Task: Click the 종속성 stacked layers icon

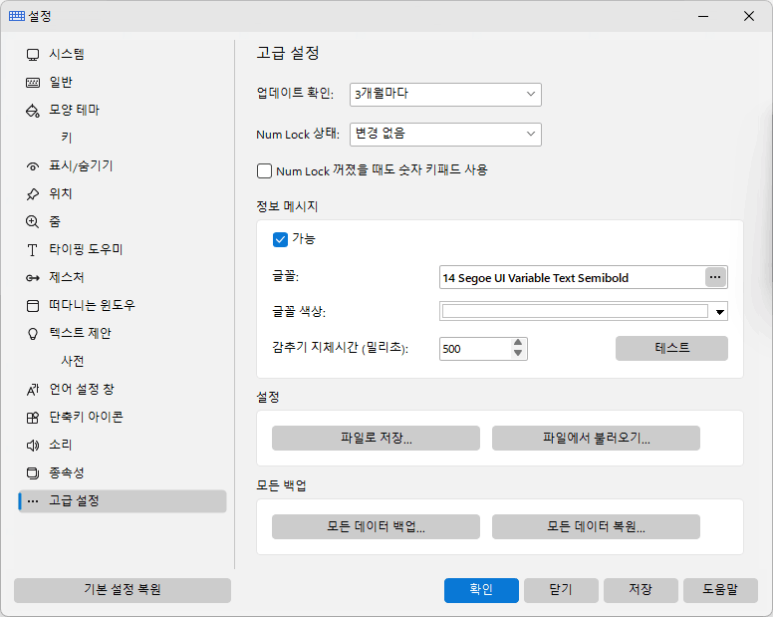Action: pyautogui.click(x=33, y=473)
